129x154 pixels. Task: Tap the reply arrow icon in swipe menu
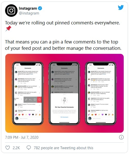click(x=30, y=100)
